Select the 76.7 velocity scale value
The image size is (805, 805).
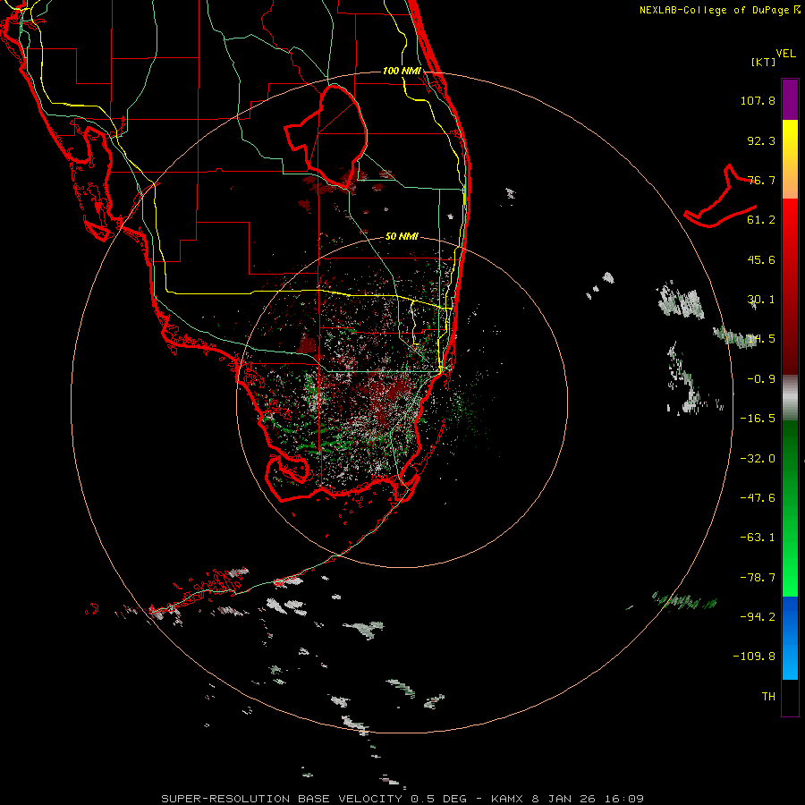click(x=761, y=180)
